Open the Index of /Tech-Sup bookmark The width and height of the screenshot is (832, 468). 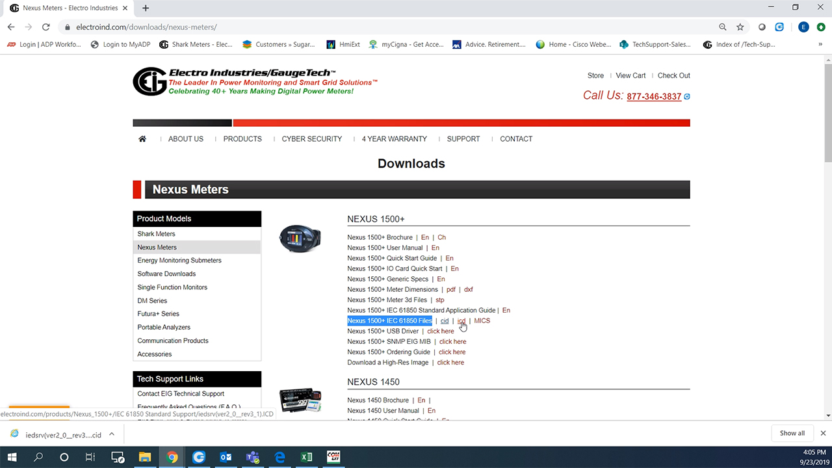click(x=739, y=44)
